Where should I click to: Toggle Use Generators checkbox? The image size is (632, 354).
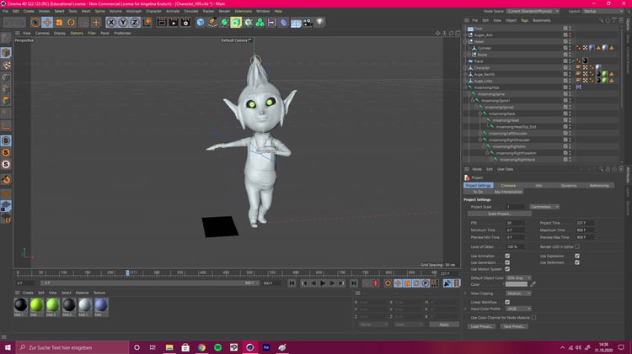[x=507, y=262]
